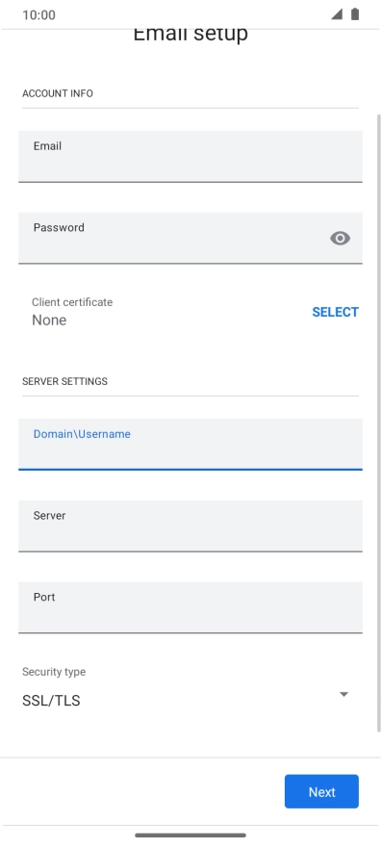
Task: Tap the clock time in status bar
Action: pyautogui.click(x=38, y=14)
